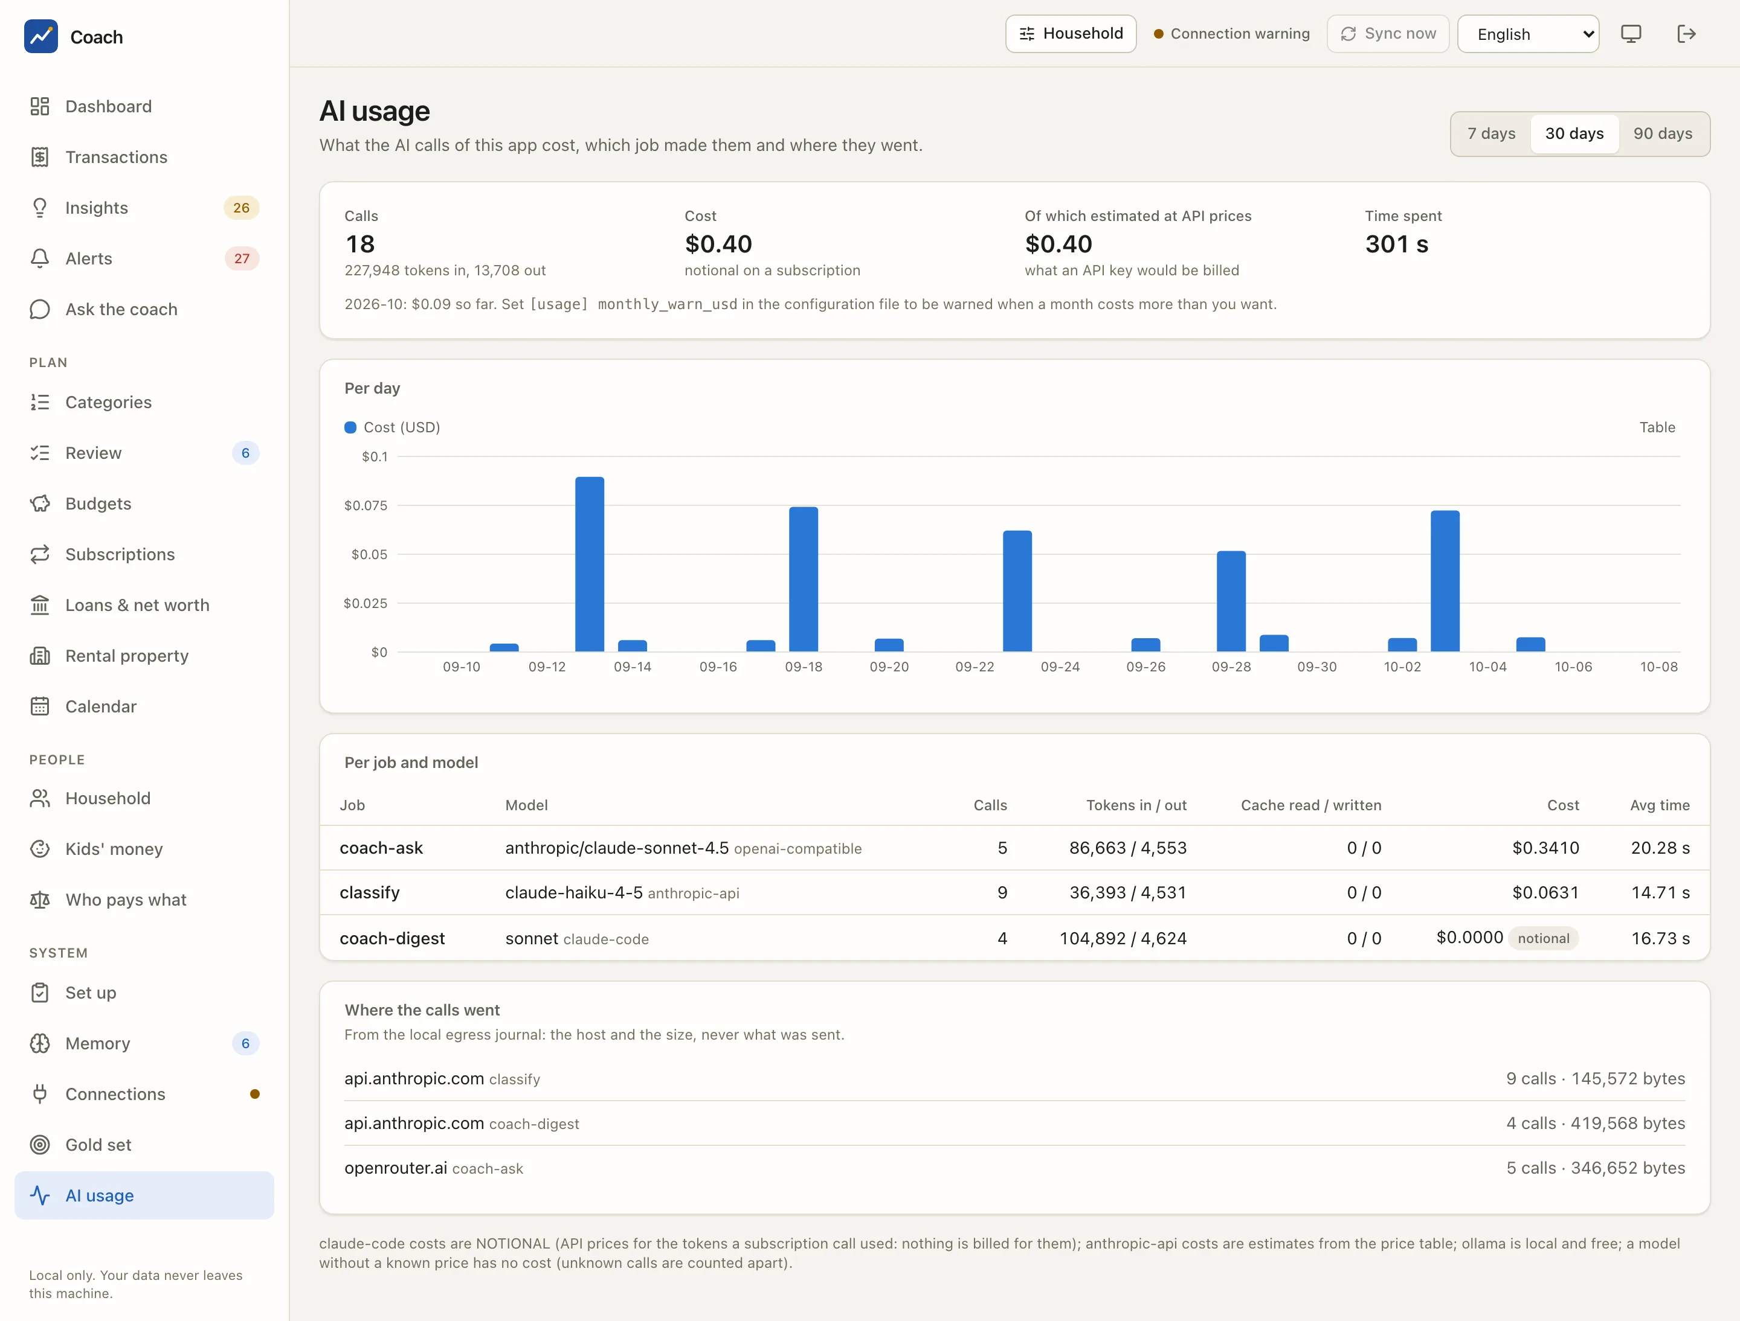Open the Set up sidebar item
This screenshot has height=1321, width=1740.
145,993
